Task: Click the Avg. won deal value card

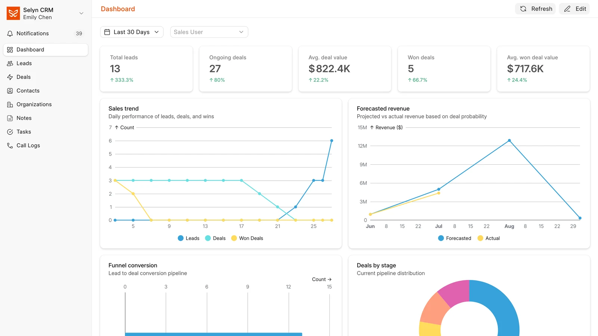Action: (x=543, y=69)
